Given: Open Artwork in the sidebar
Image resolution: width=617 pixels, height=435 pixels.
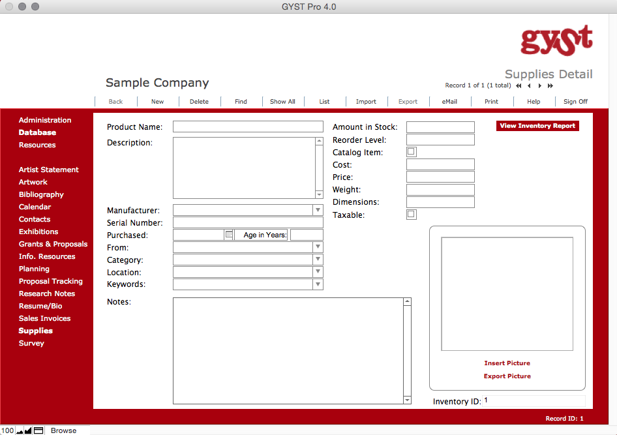Looking at the screenshot, I should coord(33,182).
